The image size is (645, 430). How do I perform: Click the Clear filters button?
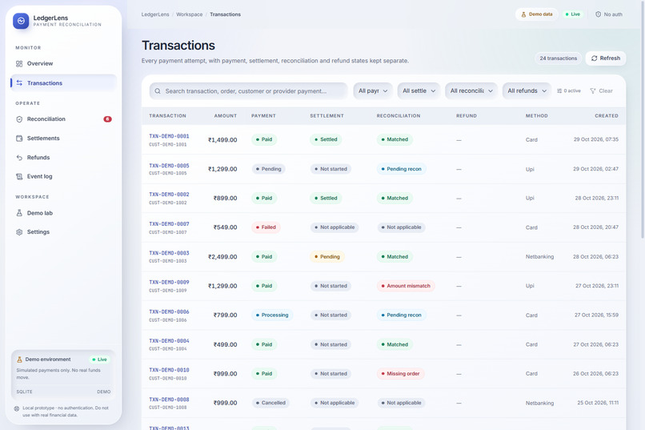tap(601, 91)
